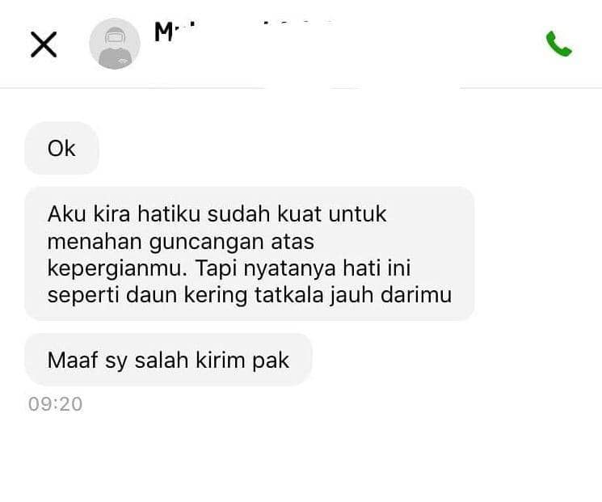Click the words "sudah kuat untuk"
602x502 pixels.
click(x=297, y=214)
